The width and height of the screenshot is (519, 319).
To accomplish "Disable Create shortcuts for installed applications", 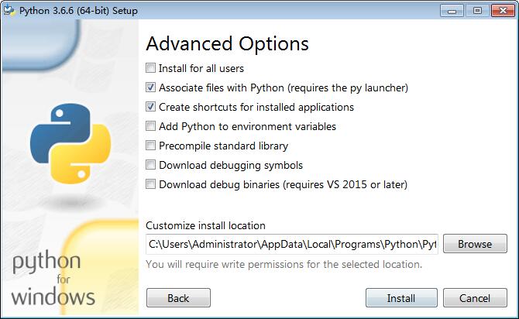I will click(x=151, y=107).
